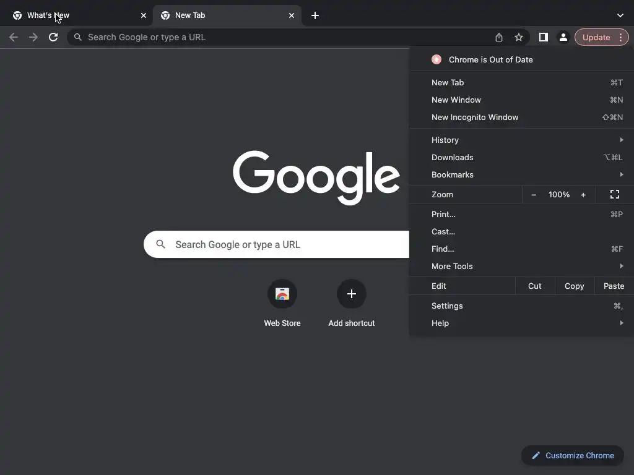Open Downloads from the menu
This screenshot has height=475, width=634.
pos(521,158)
